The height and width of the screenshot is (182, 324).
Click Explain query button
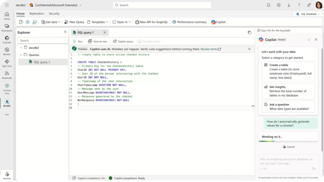click(123, 42)
